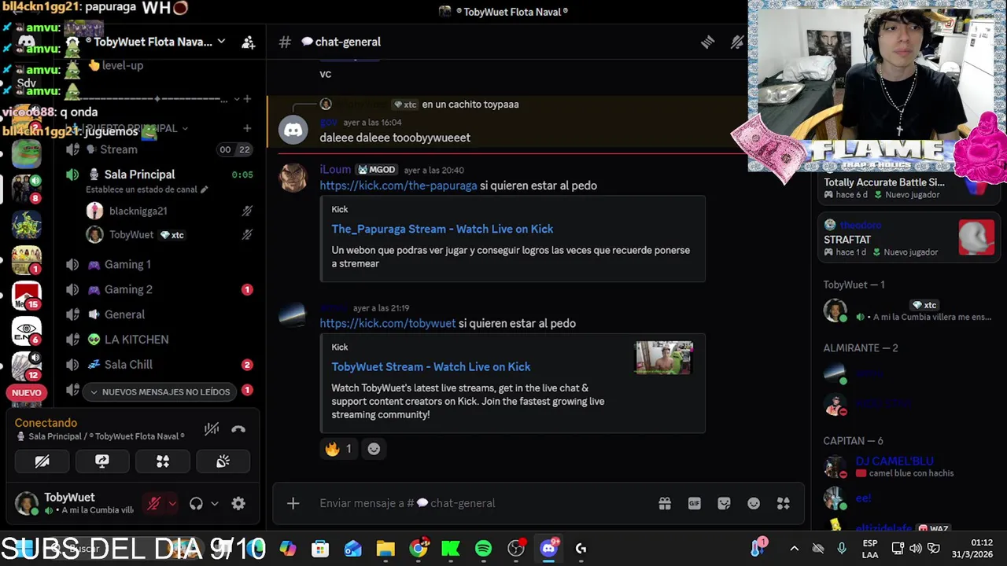This screenshot has width=1007, height=566.
Task: Select the eye logo server icon
Action: [26, 330]
